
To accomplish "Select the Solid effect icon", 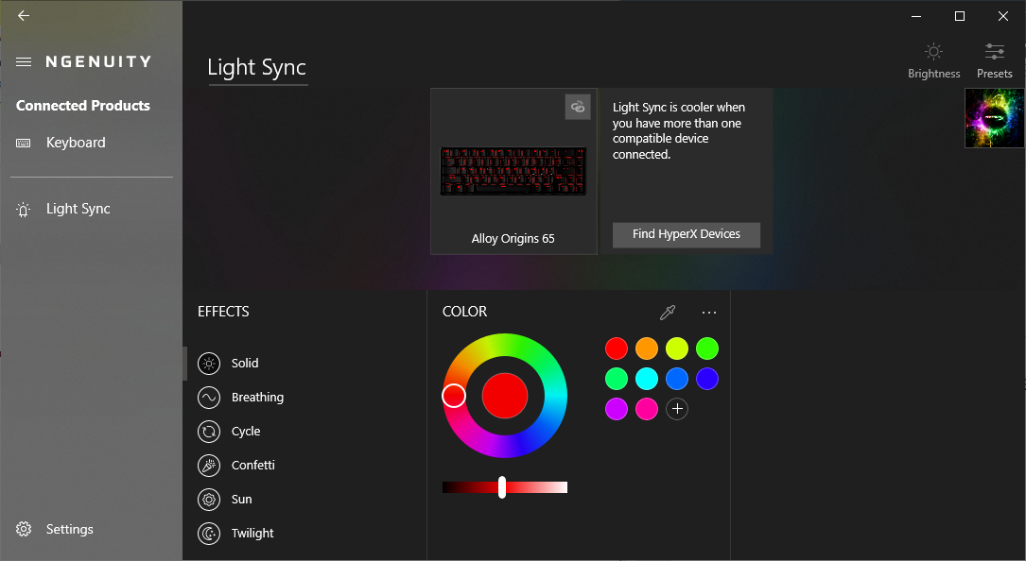I will click(x=209, y=364).
